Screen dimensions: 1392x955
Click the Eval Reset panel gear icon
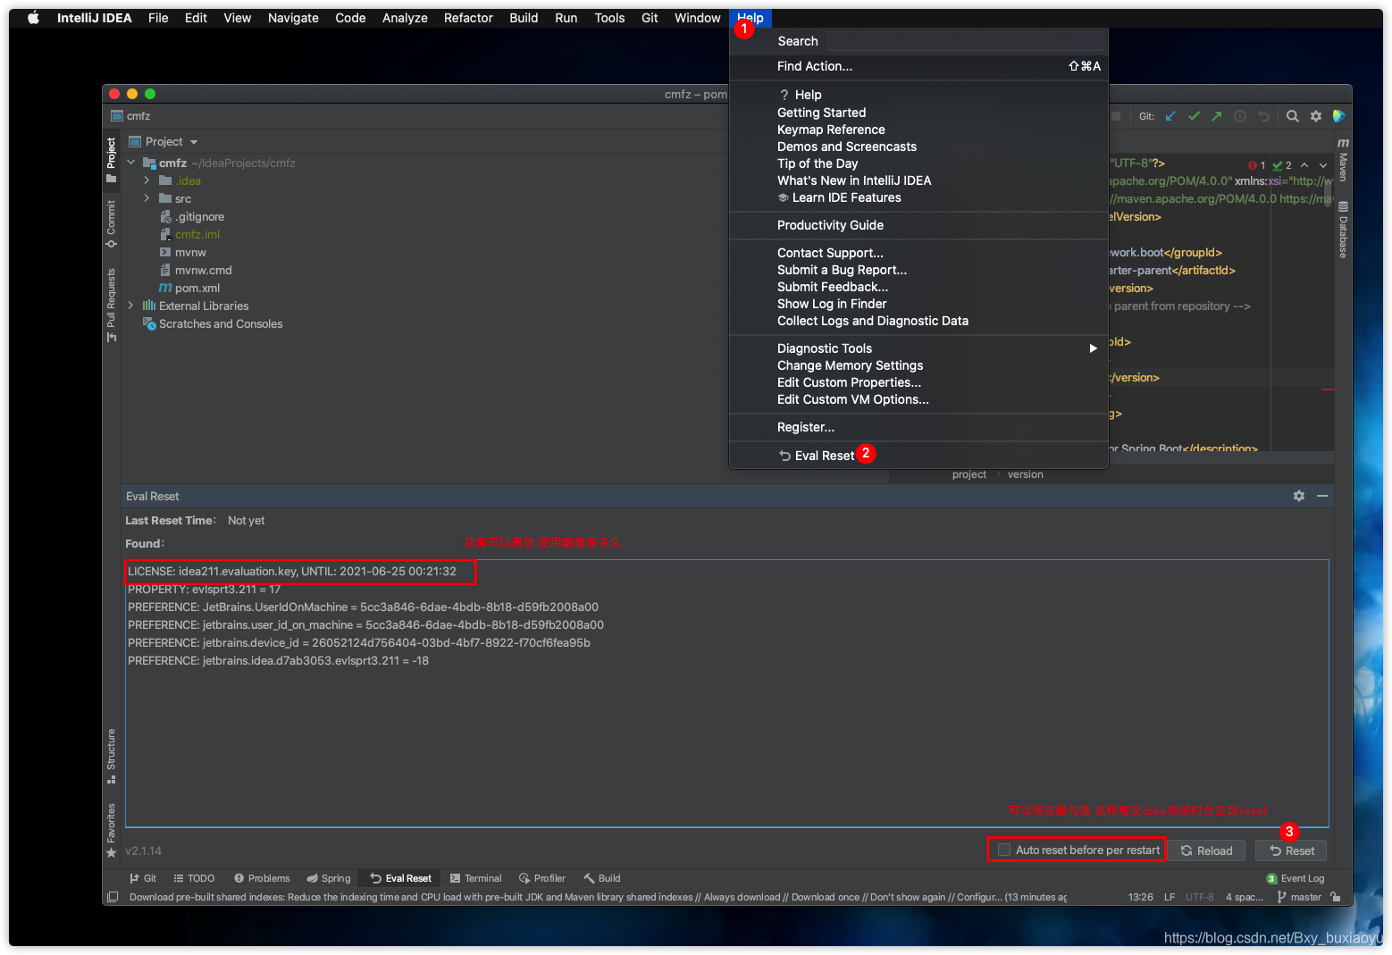[1299, 496]
